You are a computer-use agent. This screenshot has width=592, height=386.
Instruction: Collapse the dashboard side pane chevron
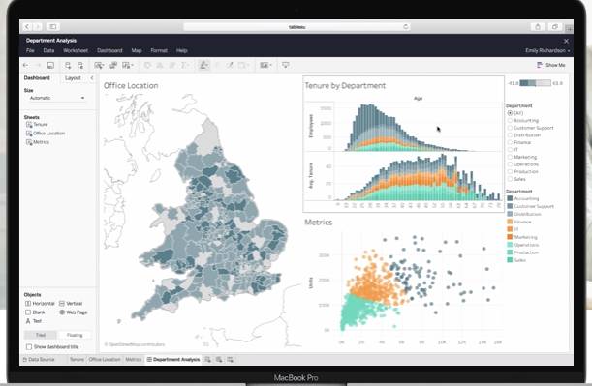(x=92, y=78)
